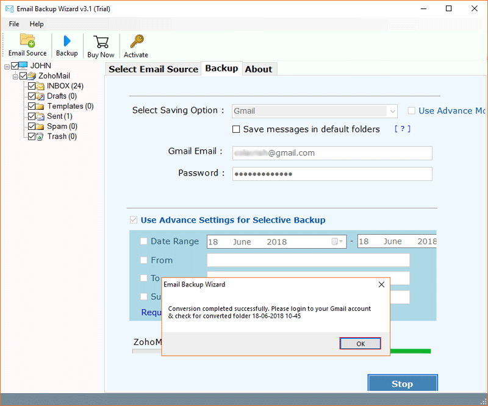488x406 pixels.
Task: Uncheck the Trash (0) checkbox
Action: coord(32,137)
